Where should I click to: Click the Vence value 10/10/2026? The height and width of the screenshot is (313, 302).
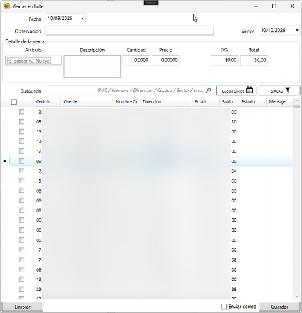point(273,31)
